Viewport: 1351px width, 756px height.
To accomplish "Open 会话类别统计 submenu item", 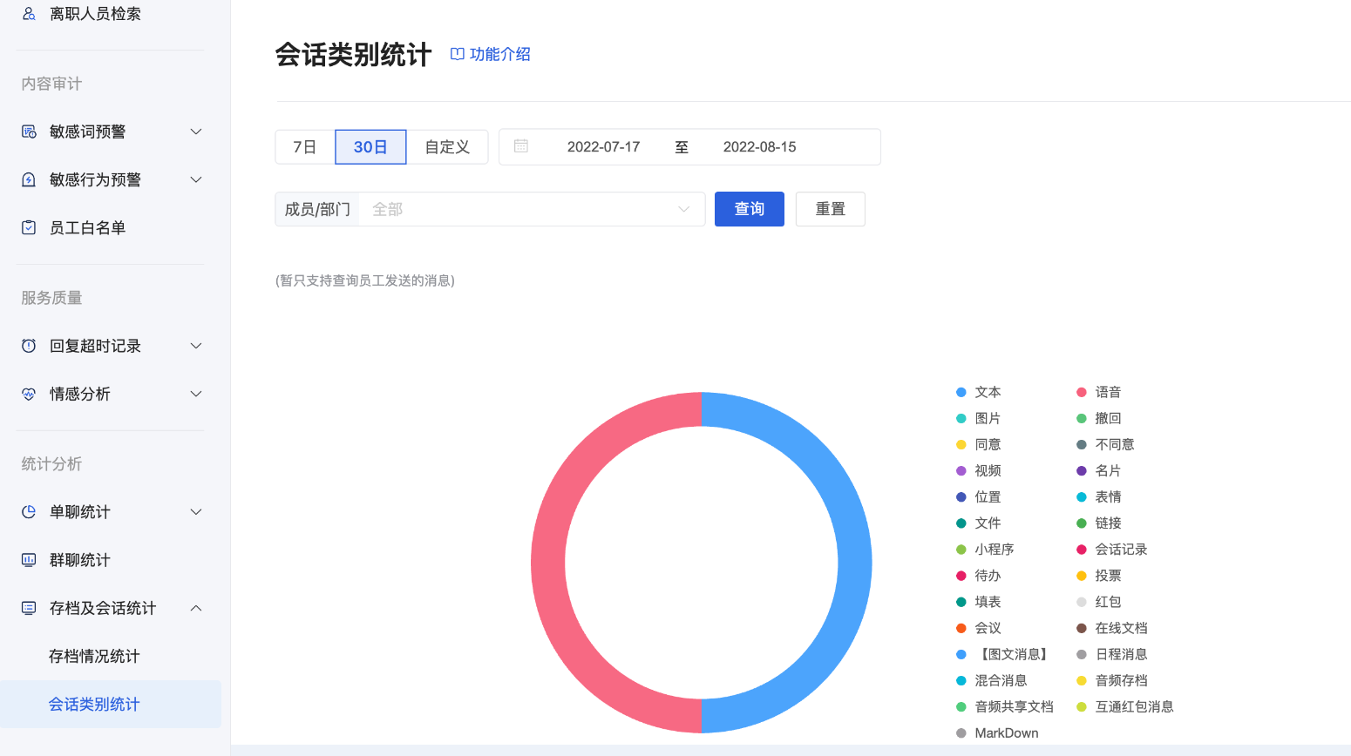I will [x=111, y=704].
